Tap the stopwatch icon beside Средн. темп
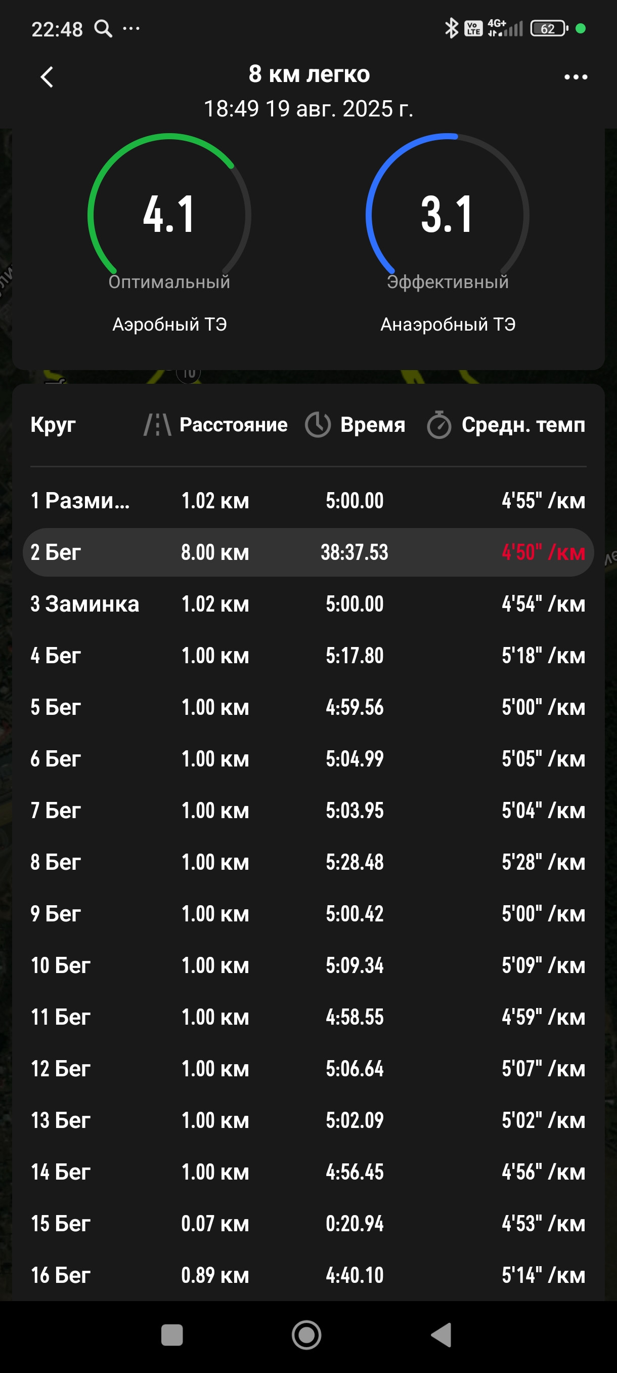617x1373 pixels. tap(439, 425)
